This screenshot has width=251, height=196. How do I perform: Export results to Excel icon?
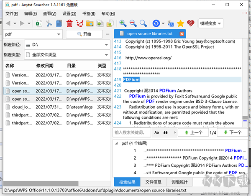pyautogui.click(x=39, y=23)
